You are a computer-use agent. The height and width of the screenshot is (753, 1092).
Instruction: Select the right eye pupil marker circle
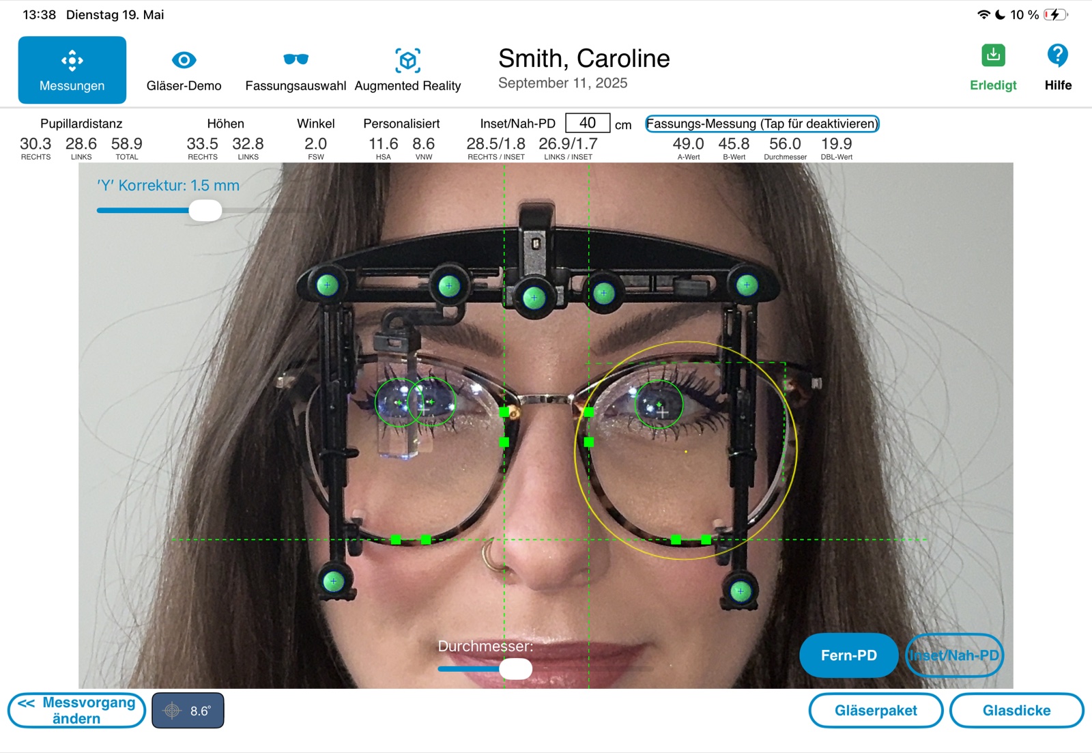point(659,405)
